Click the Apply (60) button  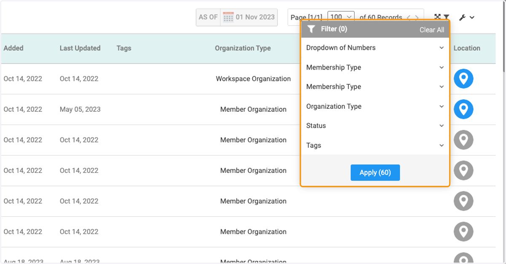click(x=375, y=172)
